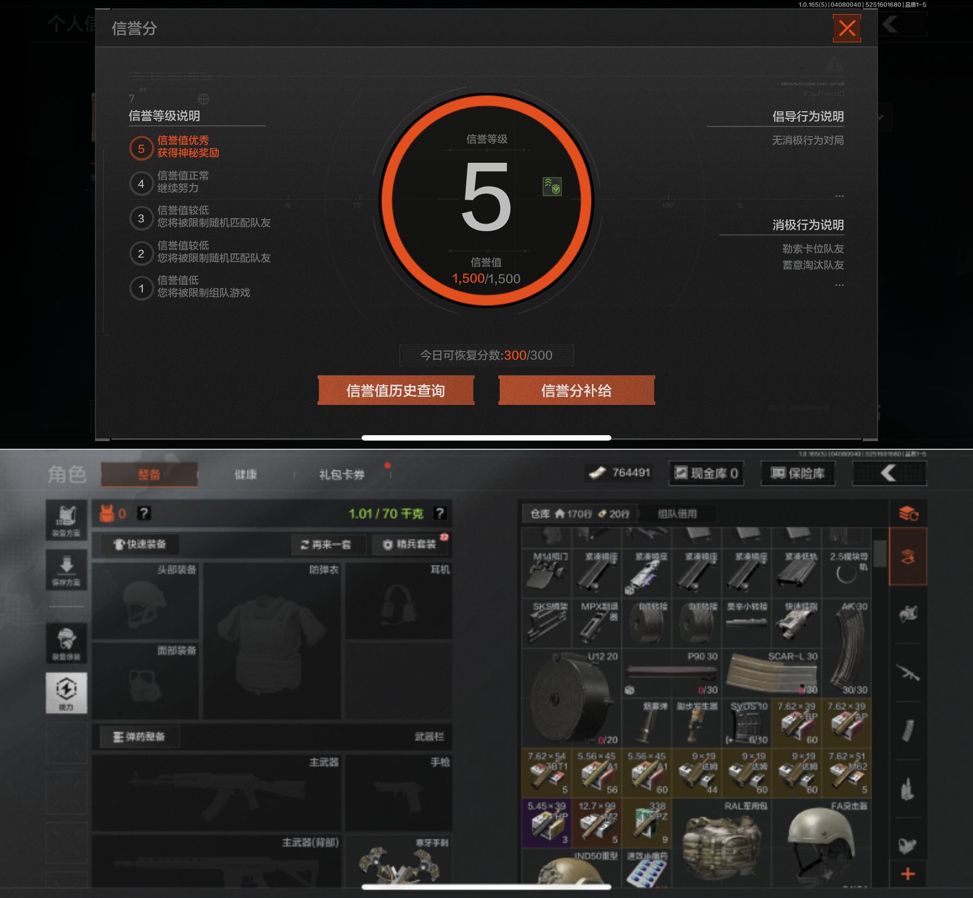Click the orange plus icon in sidebar
The height and width of the screenshot is (898, 973).
coord(907,874)
